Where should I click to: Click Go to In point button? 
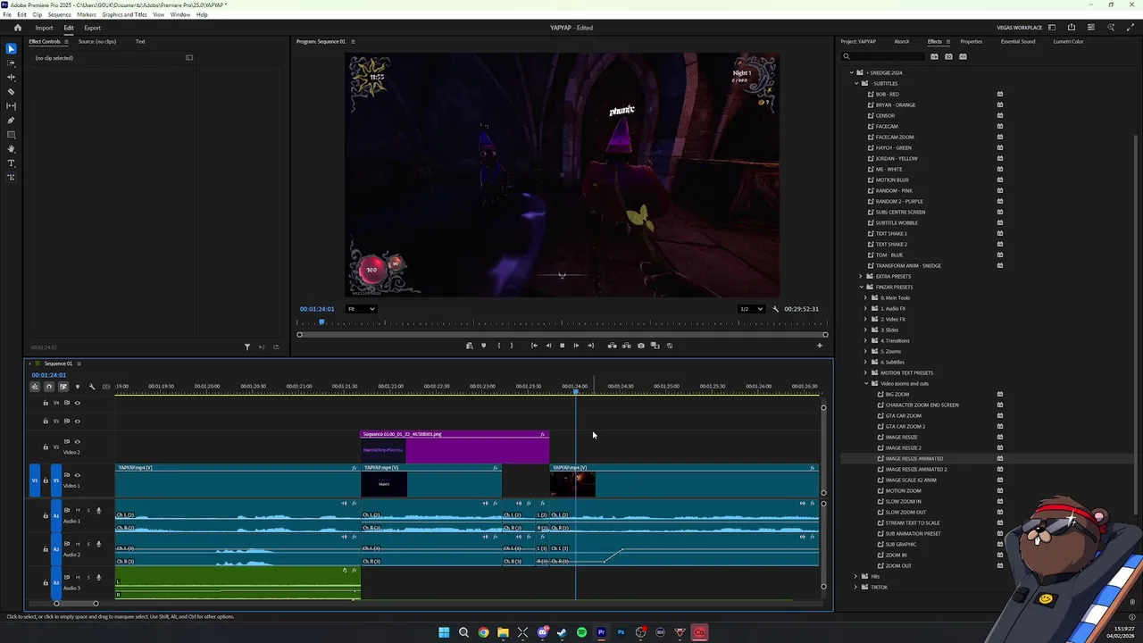pyautogui.click(x=534, y=346)
